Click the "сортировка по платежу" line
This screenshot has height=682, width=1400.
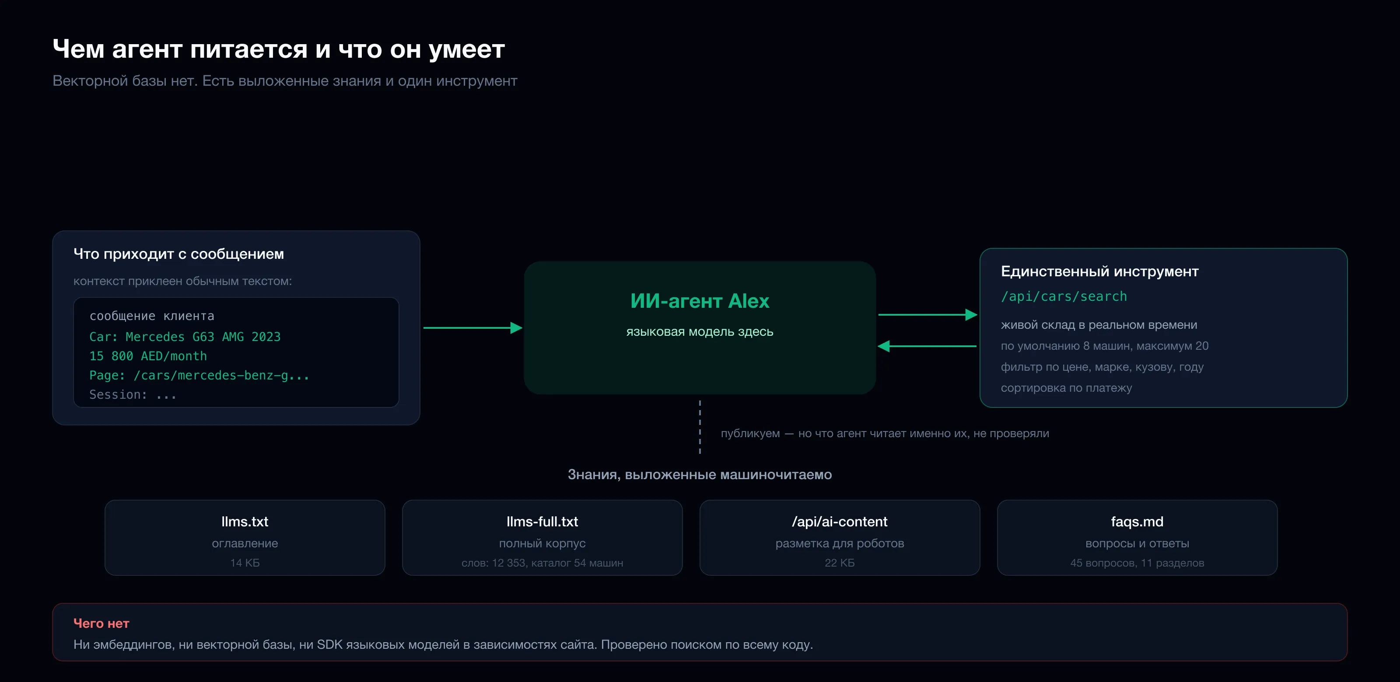(x=1066, y=388)
